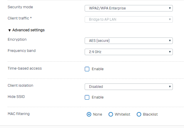
Task: Collapse the Advanced settings heading text
Action: point(28,30)
